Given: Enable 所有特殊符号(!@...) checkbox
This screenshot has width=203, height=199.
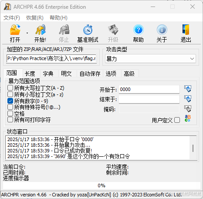Looking at the screenshot, I should 10,107.
